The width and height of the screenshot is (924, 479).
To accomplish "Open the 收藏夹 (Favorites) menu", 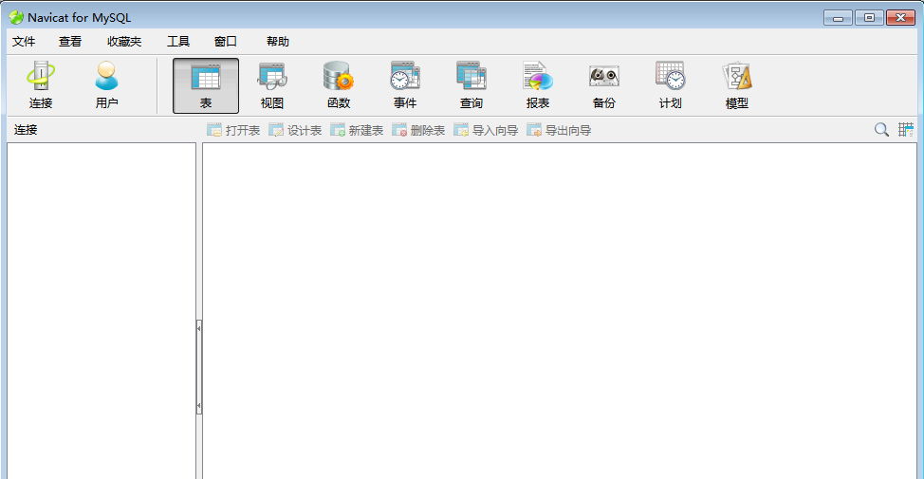I will click(124, 42).
